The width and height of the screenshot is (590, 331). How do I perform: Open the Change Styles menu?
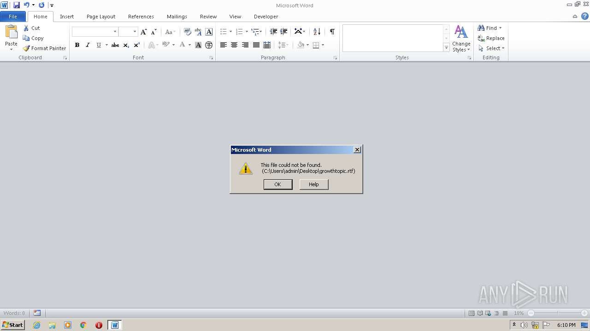pos(461,39)
